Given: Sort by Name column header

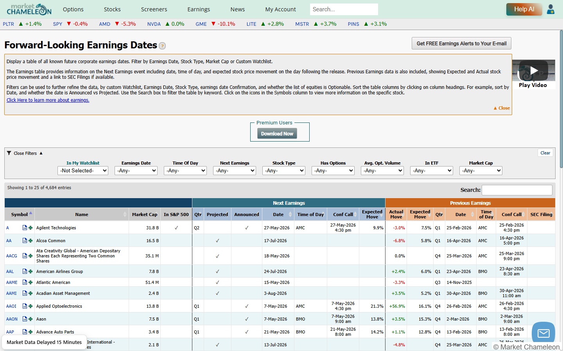Looking at the screenshot, I should (82, 214).
